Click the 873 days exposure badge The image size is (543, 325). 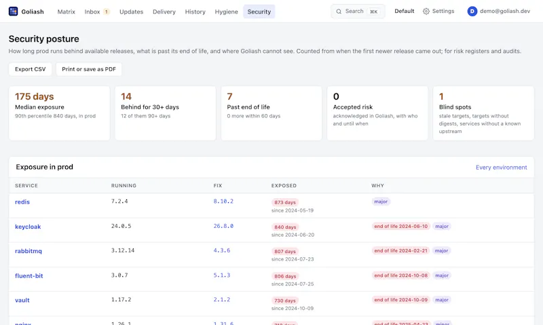click(x=285, y=202)
